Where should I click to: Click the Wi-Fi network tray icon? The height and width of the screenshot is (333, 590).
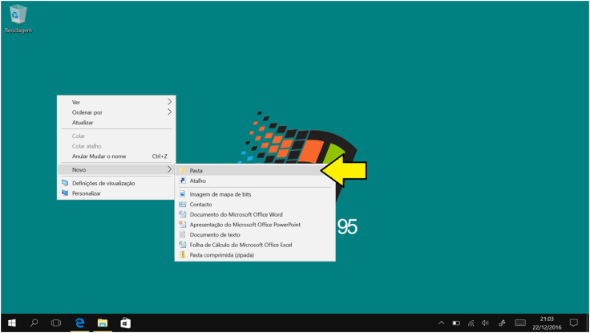click(x=471, y=323)
